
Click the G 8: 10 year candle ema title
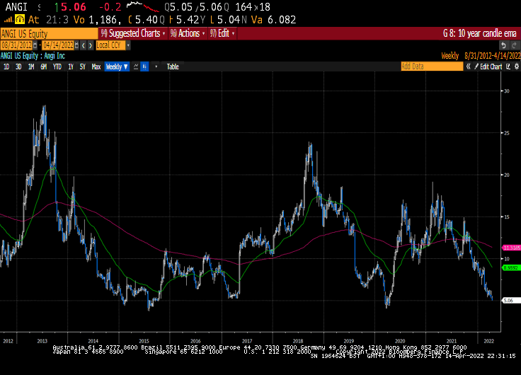479,33
